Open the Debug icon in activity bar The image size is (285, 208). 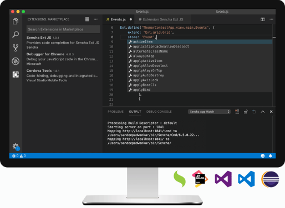point(16,61)
